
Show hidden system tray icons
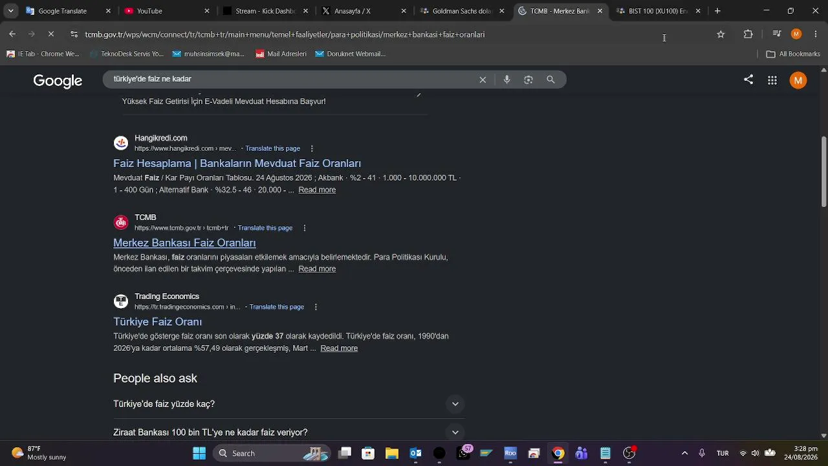[x=684, y=453]
